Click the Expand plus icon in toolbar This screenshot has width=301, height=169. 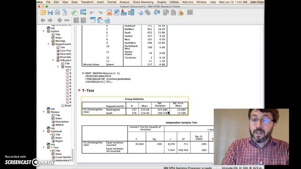[x=60, y=20]
